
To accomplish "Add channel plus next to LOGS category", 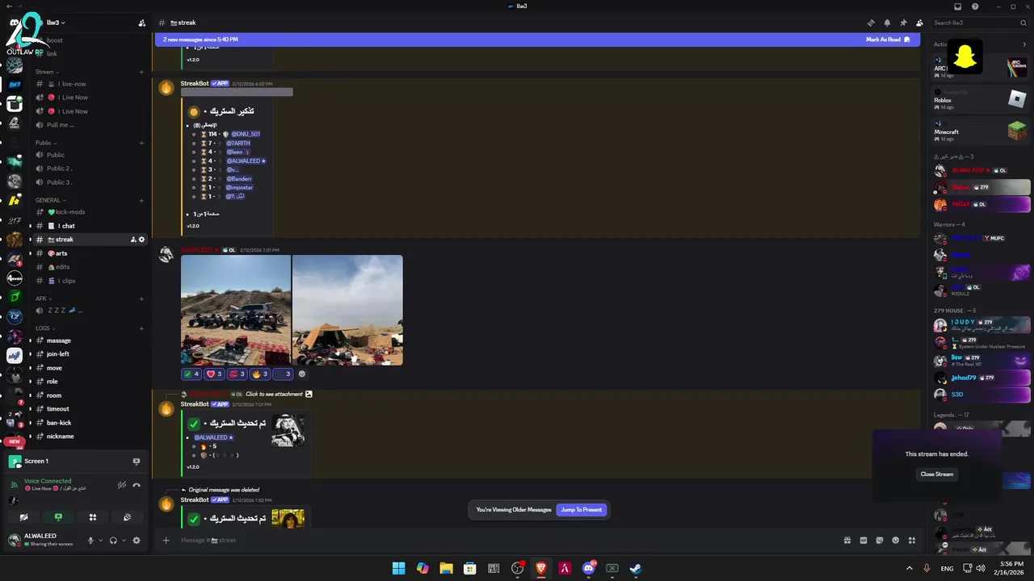I will pos(141,328).
